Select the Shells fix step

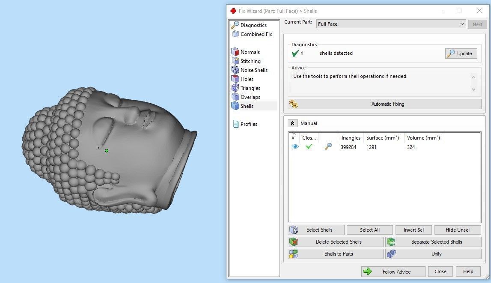coord(254,106)
